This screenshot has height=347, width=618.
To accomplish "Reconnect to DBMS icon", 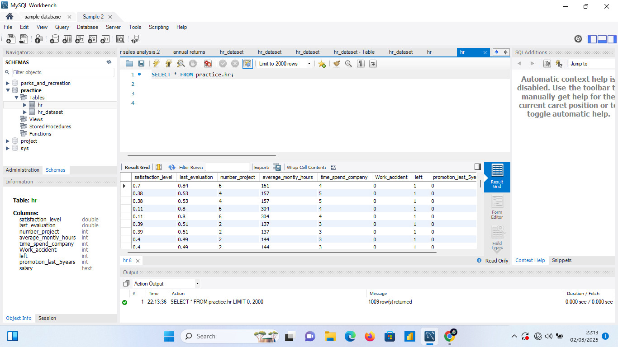I will click(x=135, y=39).
